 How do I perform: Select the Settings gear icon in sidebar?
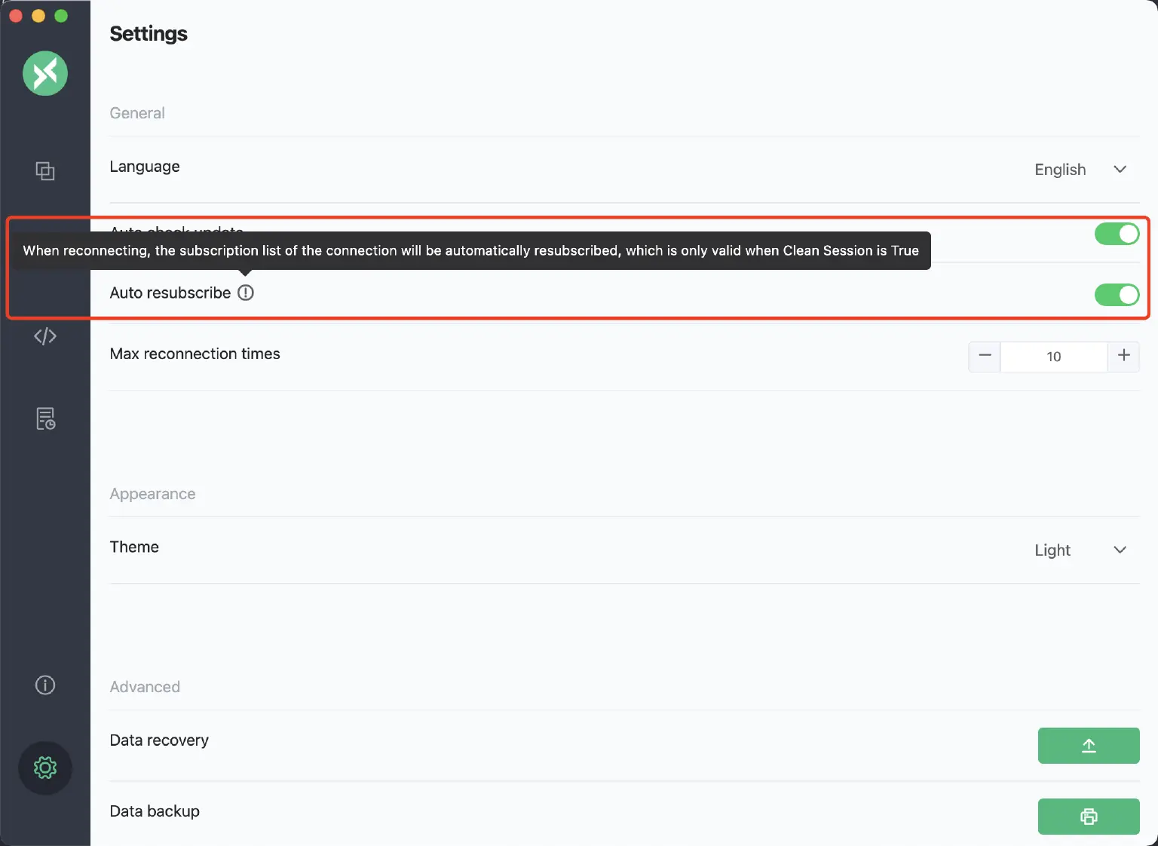(x=45, y=768)
